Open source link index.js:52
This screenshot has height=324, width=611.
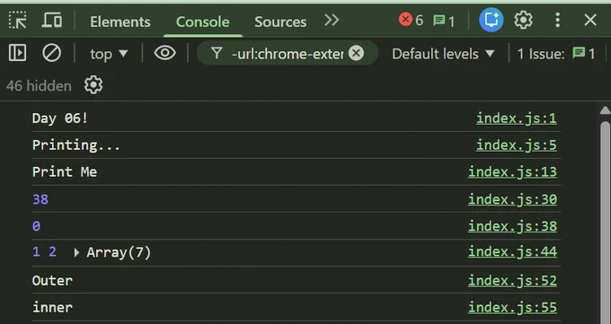pos(512,280)
